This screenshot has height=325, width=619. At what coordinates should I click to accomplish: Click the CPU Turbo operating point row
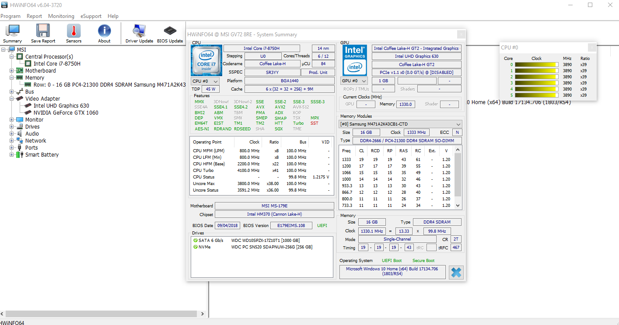click(x=262, y=171)
